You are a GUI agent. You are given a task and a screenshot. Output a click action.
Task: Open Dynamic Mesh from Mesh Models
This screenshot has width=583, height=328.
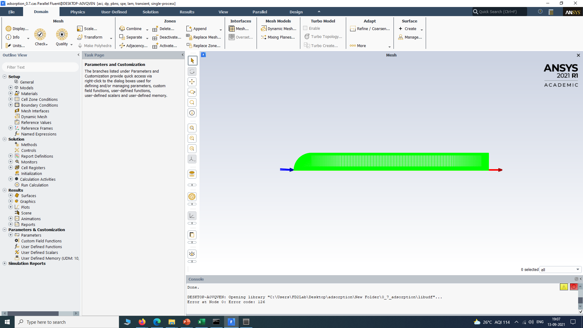point(278,29)
